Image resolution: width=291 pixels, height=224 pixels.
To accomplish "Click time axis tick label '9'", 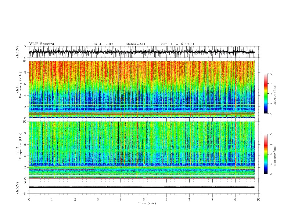I will tap(235, 199).
